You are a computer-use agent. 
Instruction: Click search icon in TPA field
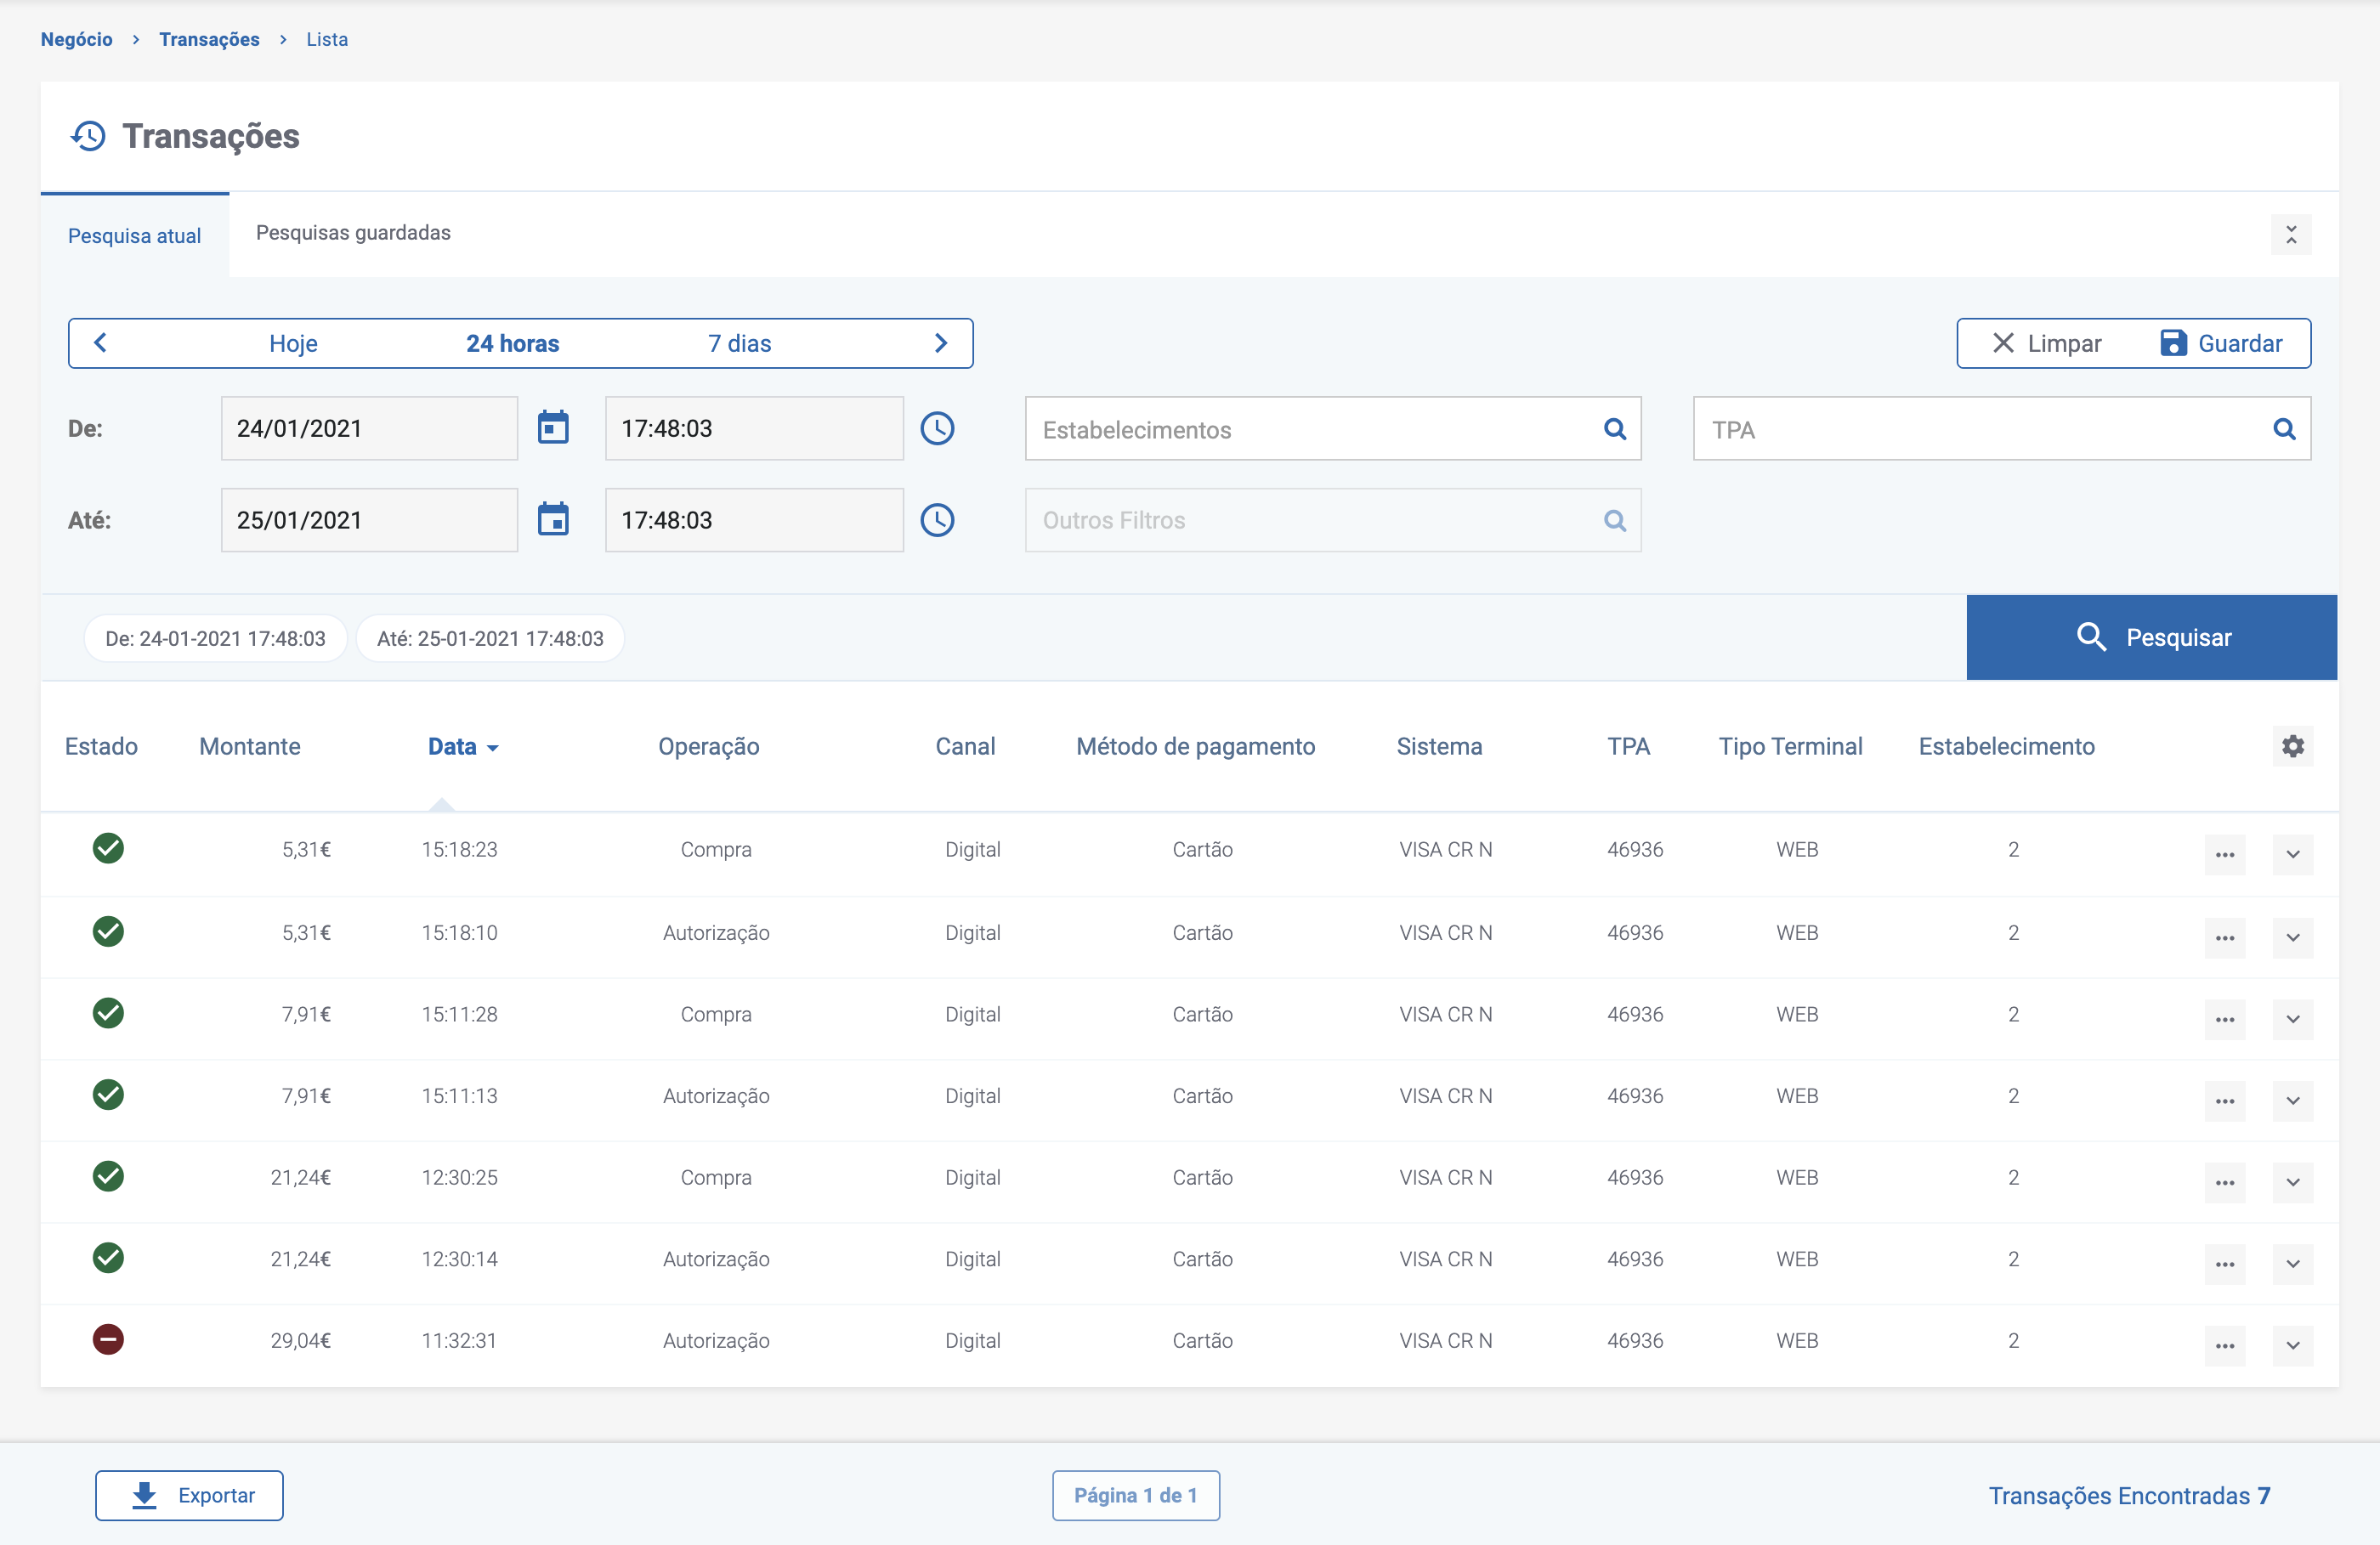2284,429
